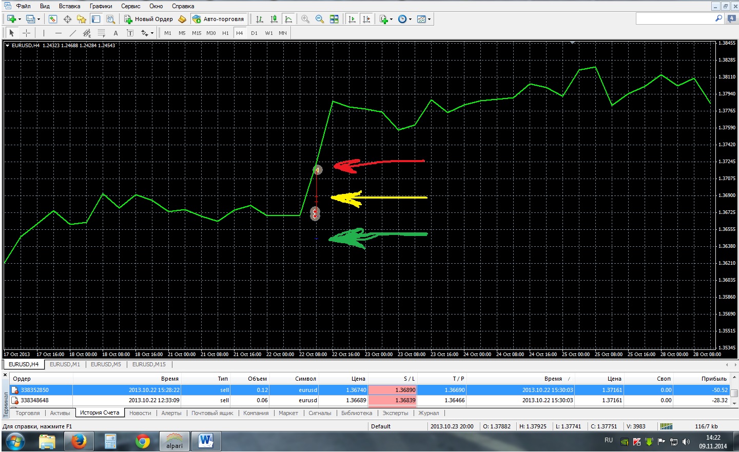This screenshot has width=739, height=452.
Task: Toggle the line chart icon
Action: tap(288, 19)
